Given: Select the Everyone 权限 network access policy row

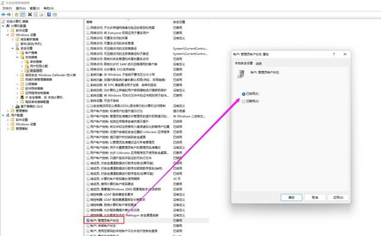Looking at the screenshot, I should tap(147, 33).
